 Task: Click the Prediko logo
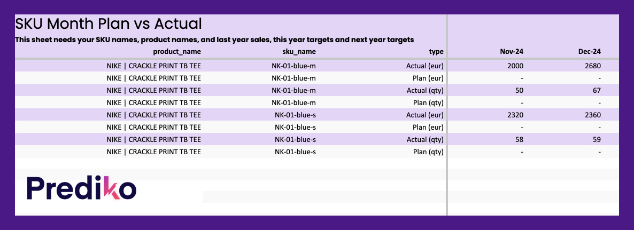click(x=81, y=188)
